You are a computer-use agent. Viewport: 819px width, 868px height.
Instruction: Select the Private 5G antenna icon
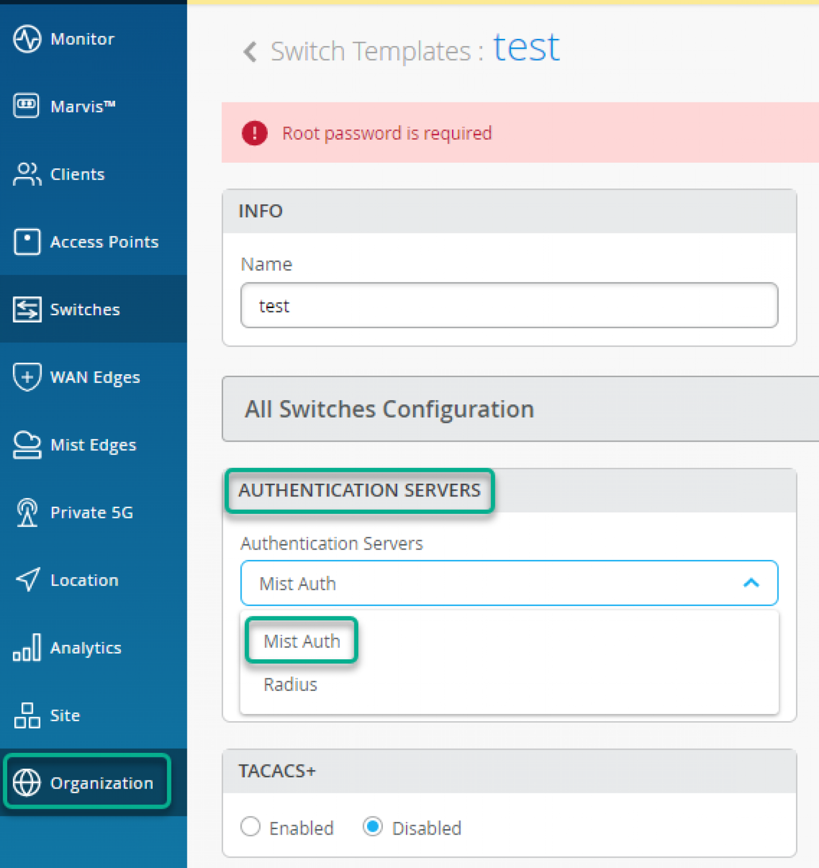27,512
